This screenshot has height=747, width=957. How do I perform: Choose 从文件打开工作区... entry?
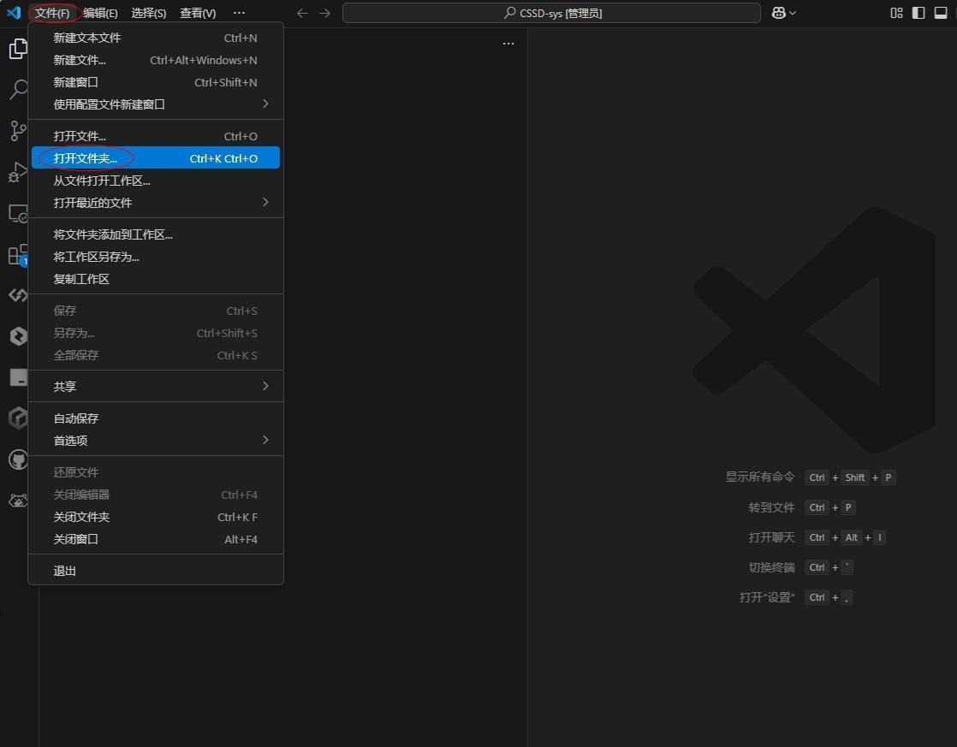click(x=156, y=180)
